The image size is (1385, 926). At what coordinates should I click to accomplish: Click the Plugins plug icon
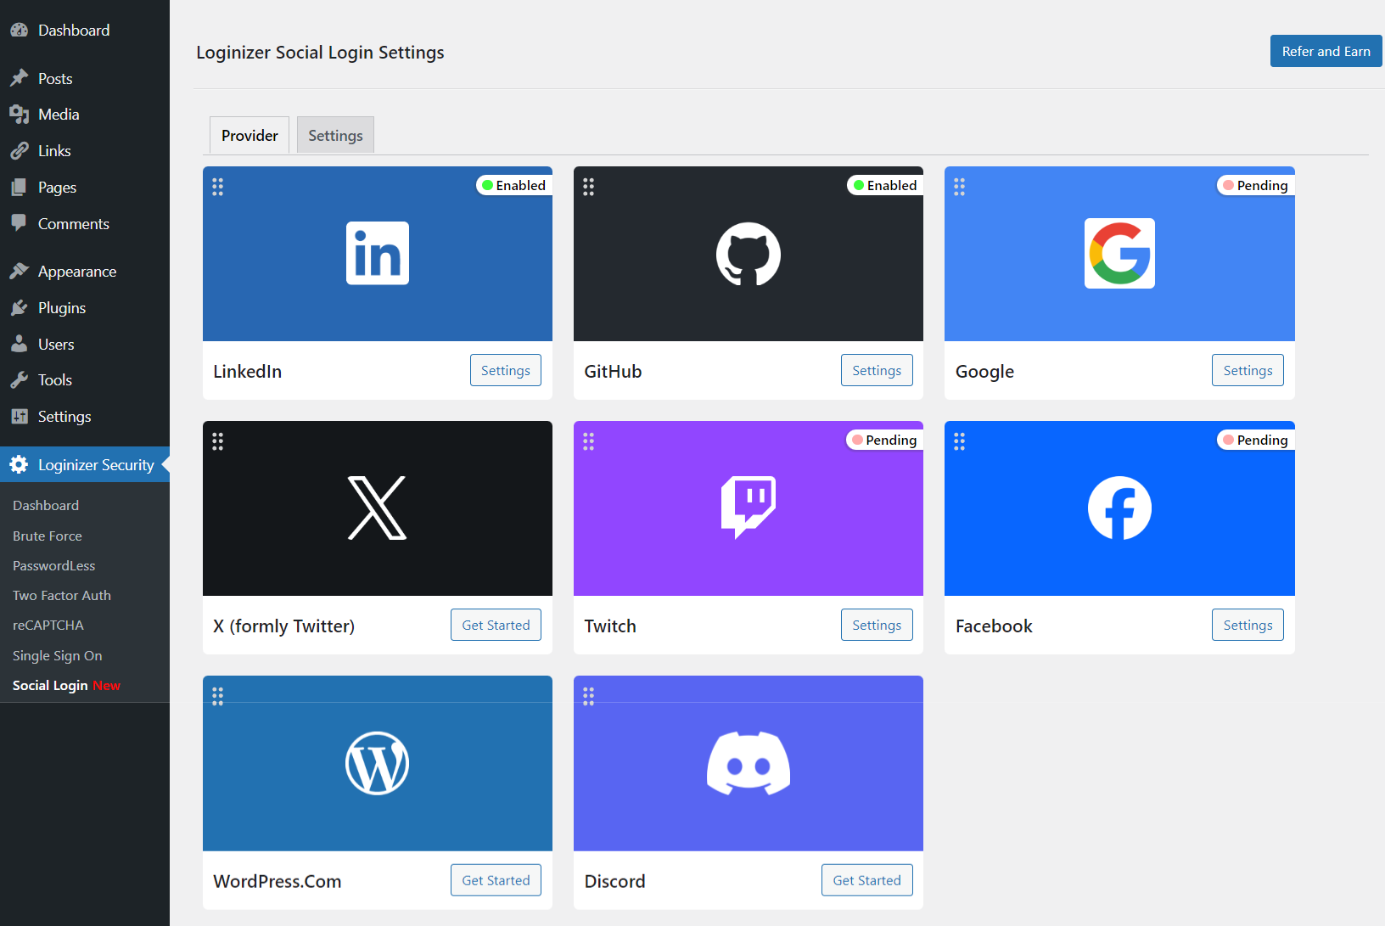point(19,307)
